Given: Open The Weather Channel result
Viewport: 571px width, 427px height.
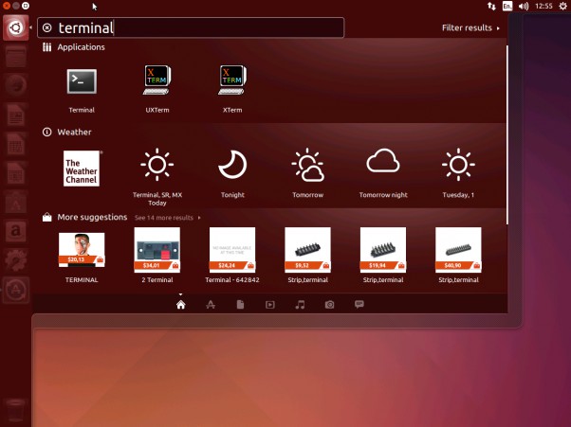Looking at the screenshot, I should click(x=82, y=169).
